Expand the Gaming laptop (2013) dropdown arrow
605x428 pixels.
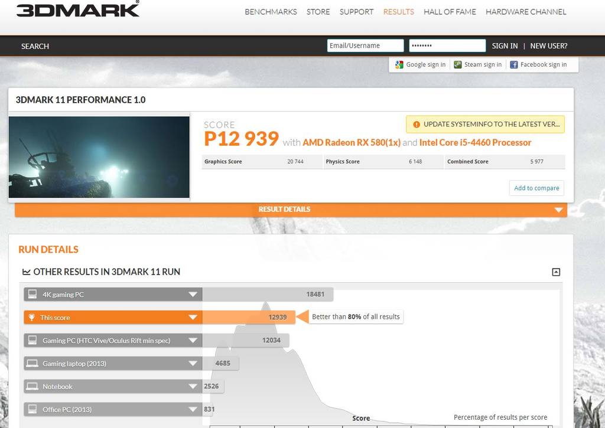193,363
